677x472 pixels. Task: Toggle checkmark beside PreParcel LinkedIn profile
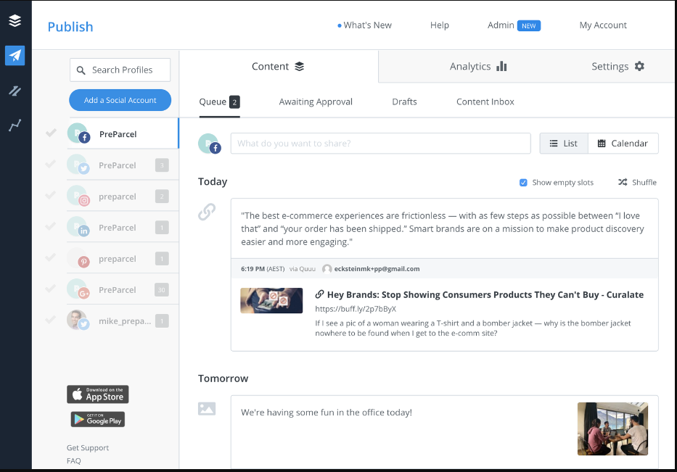coord(51,226)
